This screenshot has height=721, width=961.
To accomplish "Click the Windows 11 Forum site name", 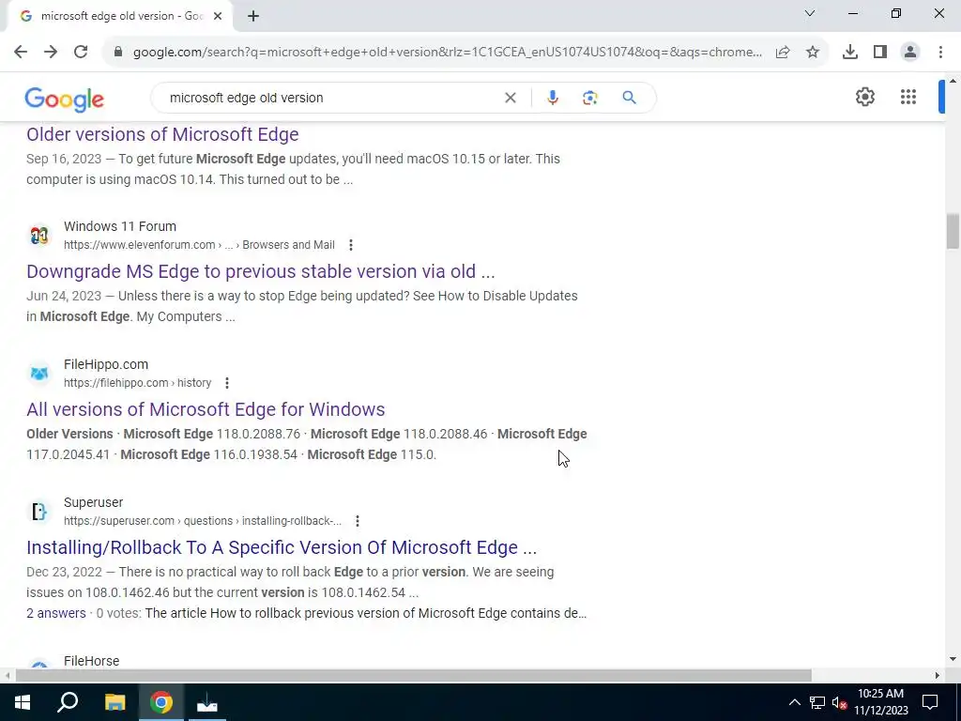I will point(120,226).
